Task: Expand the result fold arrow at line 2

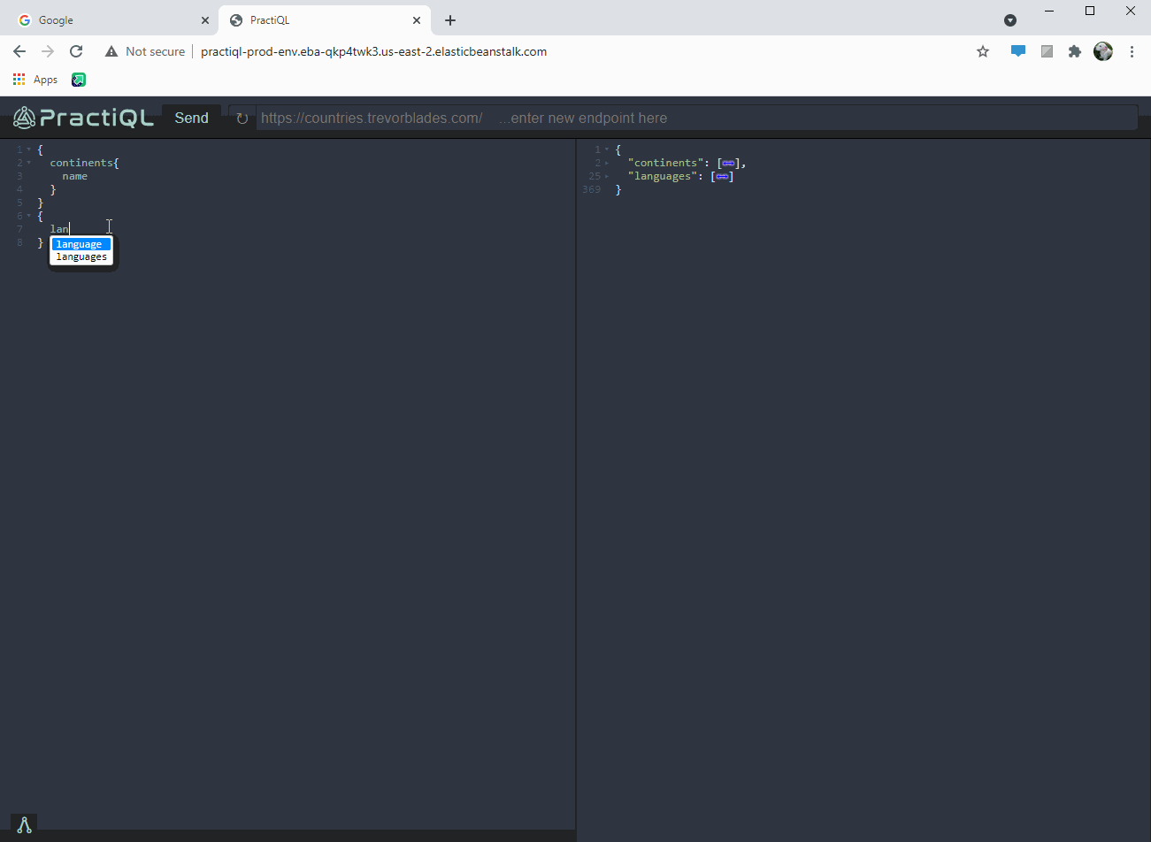Action: pos(607,163)
